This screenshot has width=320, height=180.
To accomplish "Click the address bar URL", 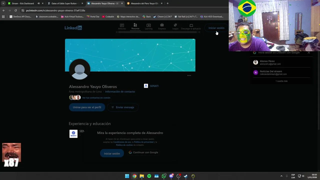I will tap(55, 10).
